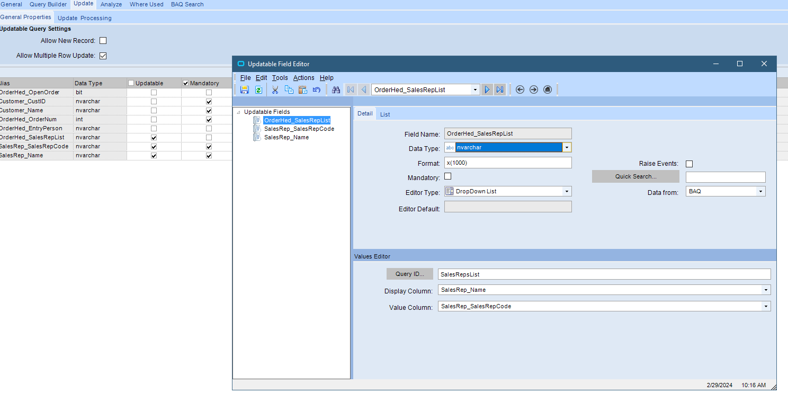Select SalesRep_Name in Updatable Fields tree
Viewport: 788px width, 402px height.
[x=286, y=137]
